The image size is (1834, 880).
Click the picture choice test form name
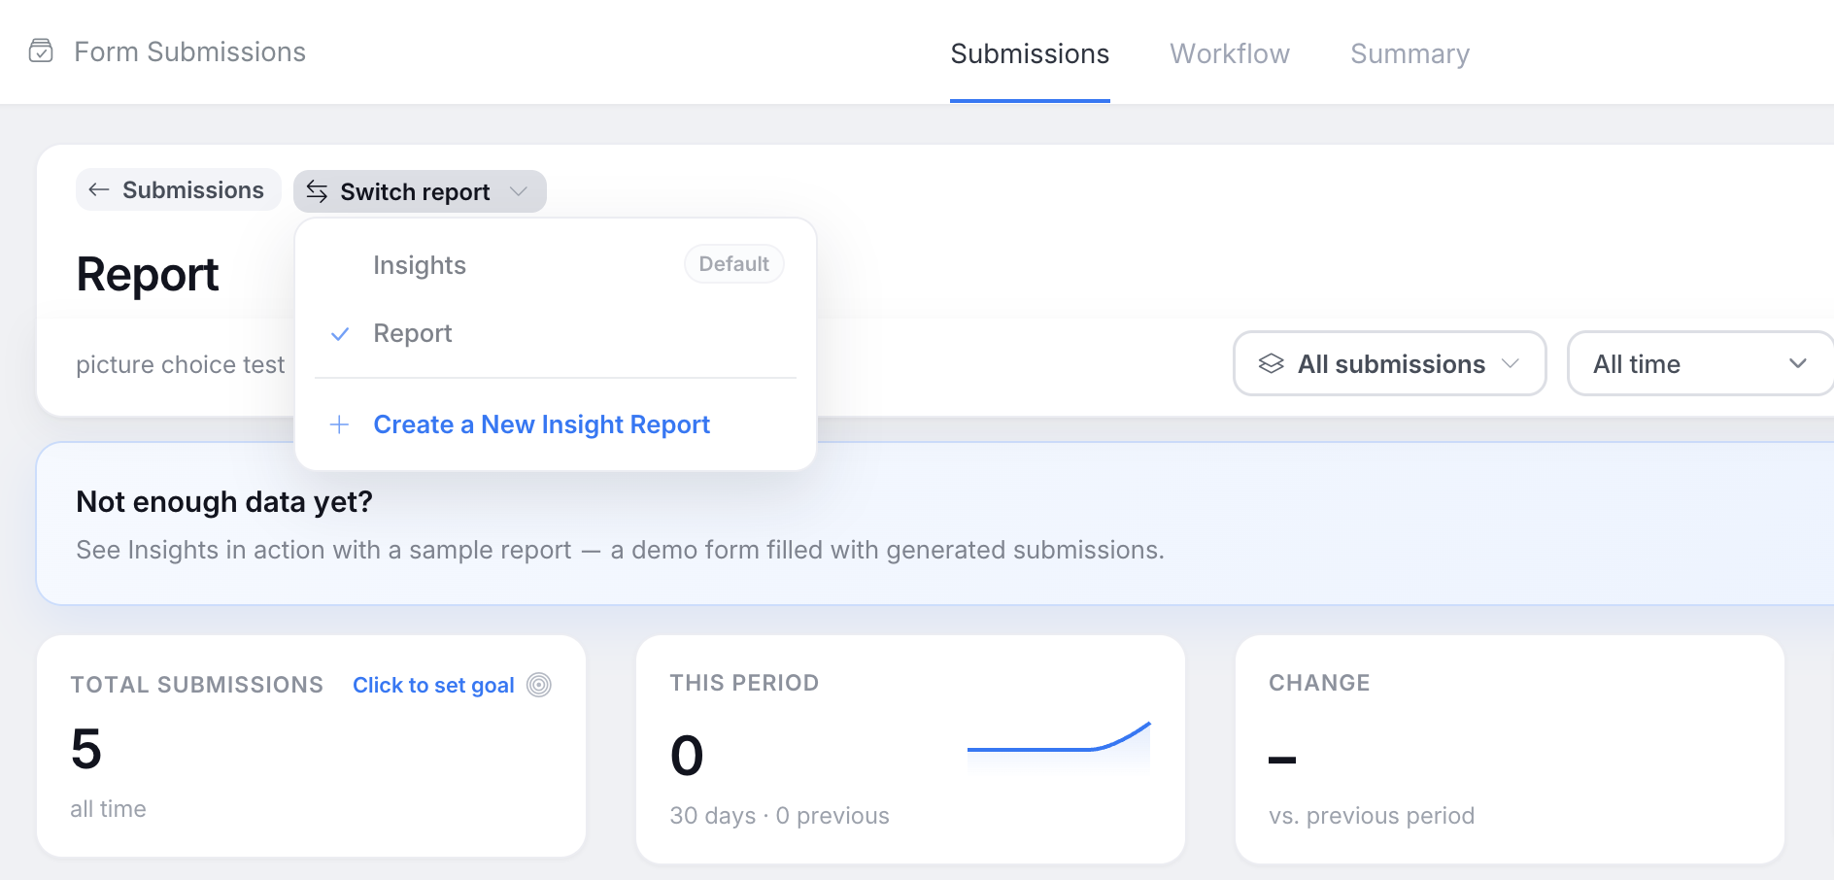pos(181,364)
